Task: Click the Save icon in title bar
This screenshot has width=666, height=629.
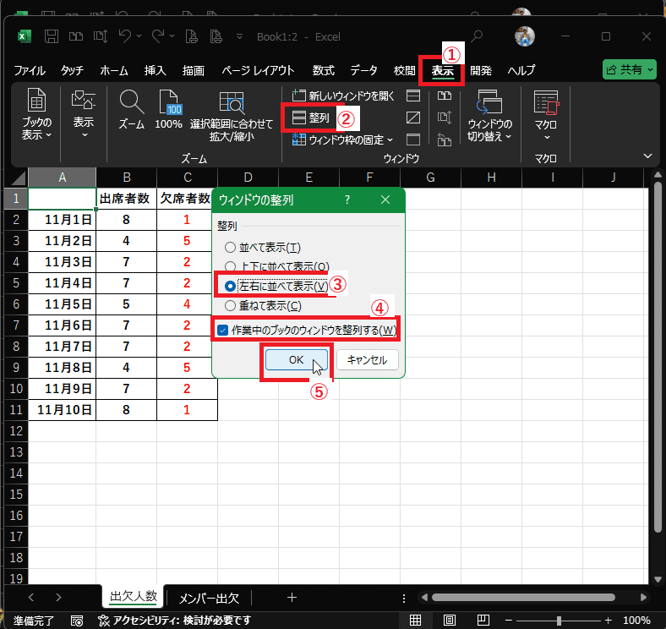Action: 52,36
